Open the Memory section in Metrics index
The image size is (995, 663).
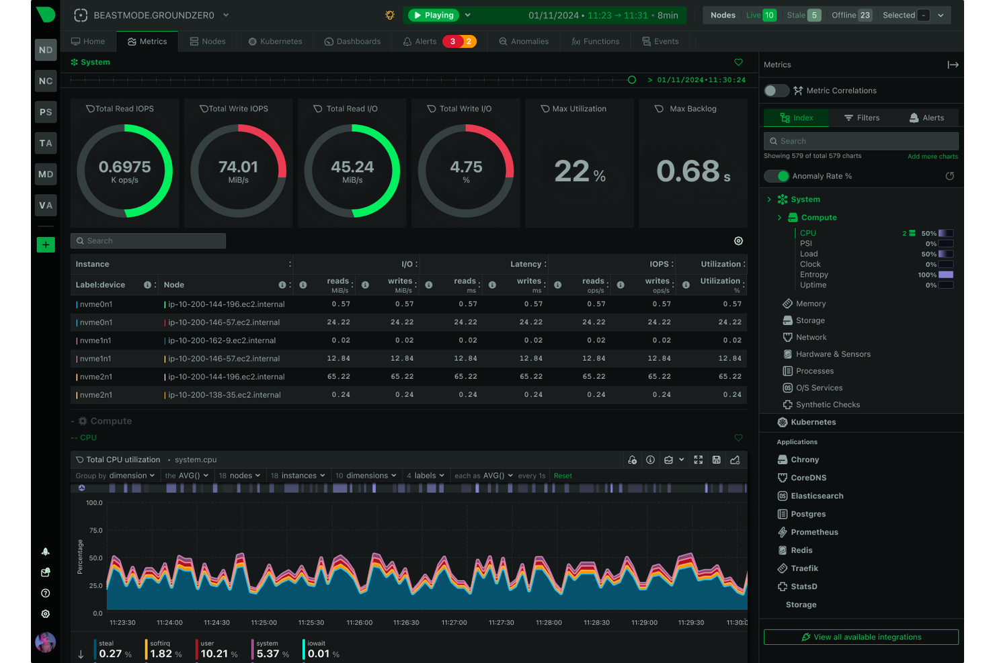coord(810,303)
